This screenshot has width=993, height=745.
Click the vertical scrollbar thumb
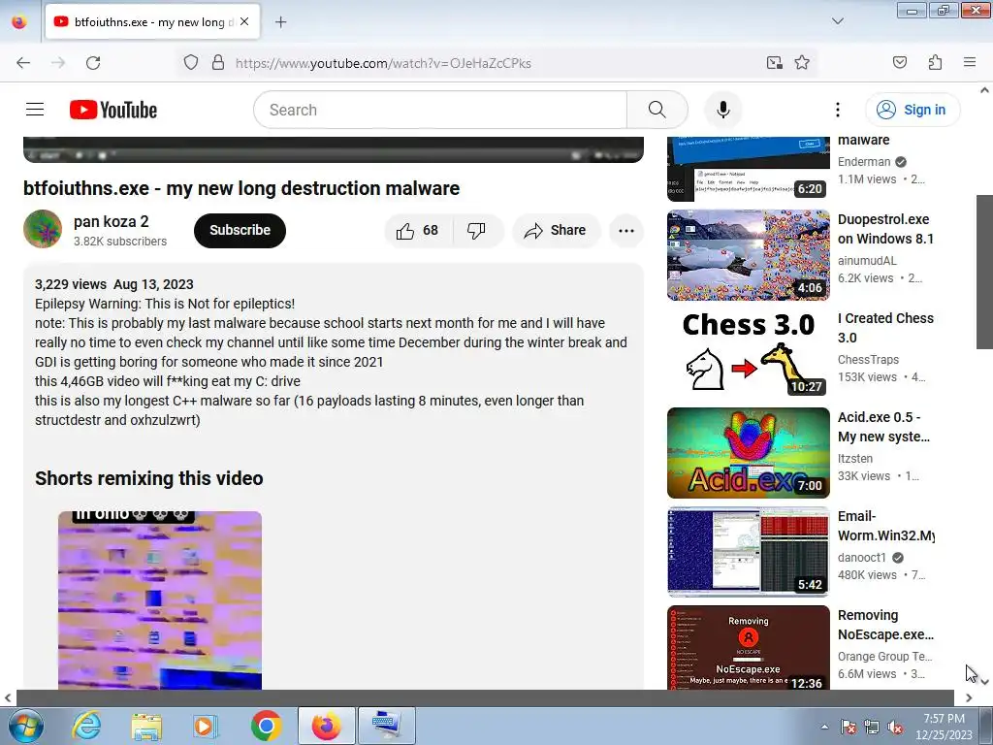pyautogui.click(x=984, y=272)
